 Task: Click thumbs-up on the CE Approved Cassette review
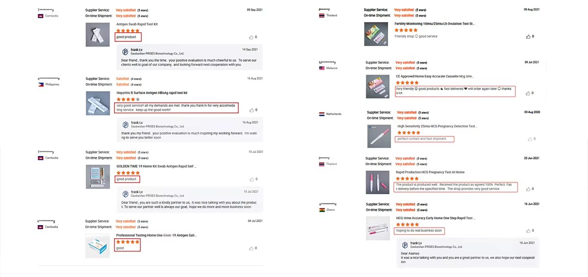coord(528,93)
